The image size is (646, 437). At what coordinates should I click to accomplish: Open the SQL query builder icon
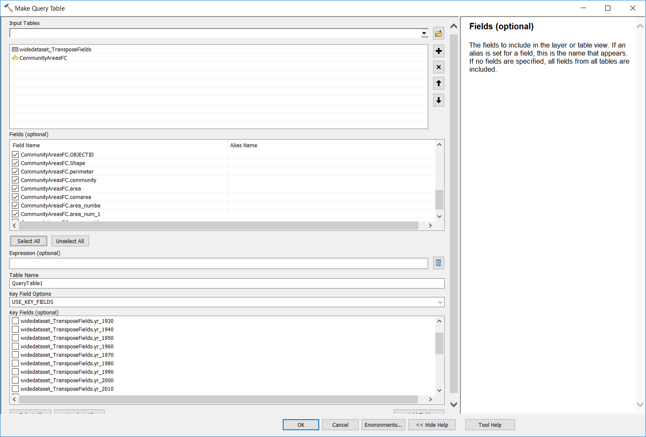[439, 263]
